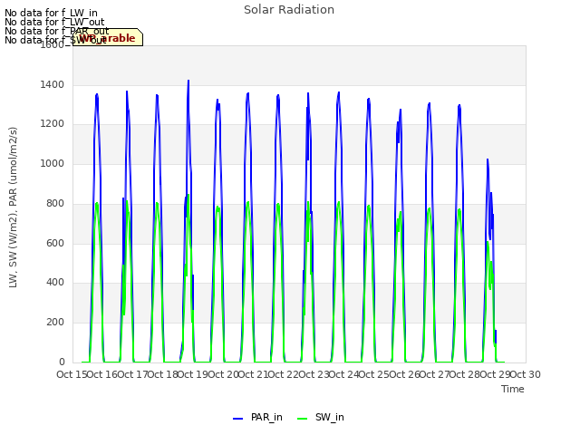Image resolution: width=580 pixels, height=435 pixels.
Task: Click the SW_in legend entry
Action: [x=321, y=417]
